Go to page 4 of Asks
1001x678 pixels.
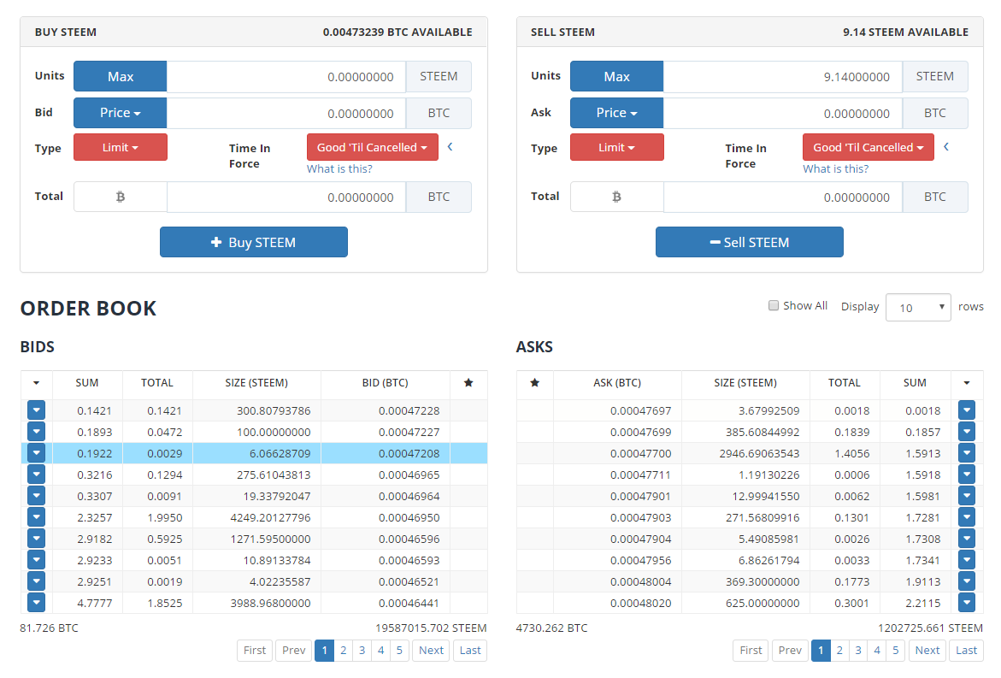[877, 650]
